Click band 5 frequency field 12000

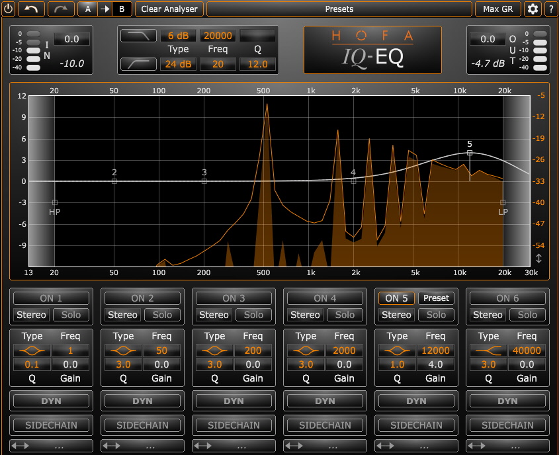[435, 351]
